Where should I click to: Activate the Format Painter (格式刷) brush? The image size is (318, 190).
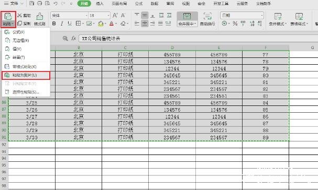tap(39, 19)
